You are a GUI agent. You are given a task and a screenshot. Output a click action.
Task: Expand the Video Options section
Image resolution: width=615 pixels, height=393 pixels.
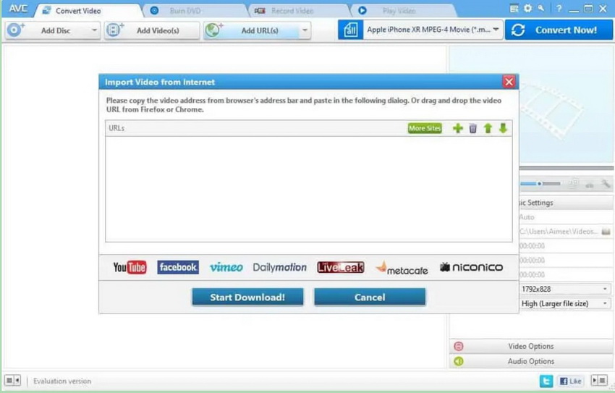(x=530, y=346)
